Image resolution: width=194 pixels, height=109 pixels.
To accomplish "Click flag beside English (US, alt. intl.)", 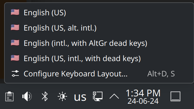I will [15, 27].
